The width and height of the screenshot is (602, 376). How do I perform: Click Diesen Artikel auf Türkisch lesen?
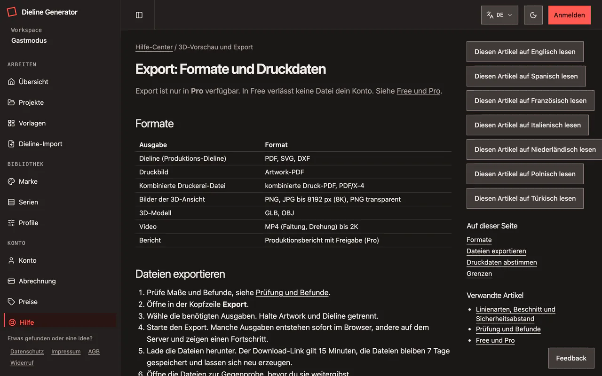pos(525,198)
